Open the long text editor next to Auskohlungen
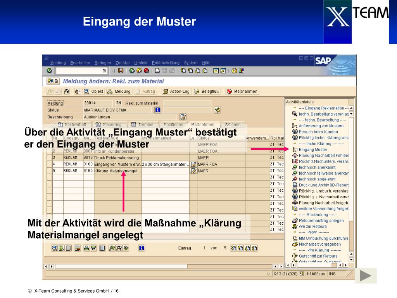The width and height of the screenshot is (397, 298). (183, 117)
